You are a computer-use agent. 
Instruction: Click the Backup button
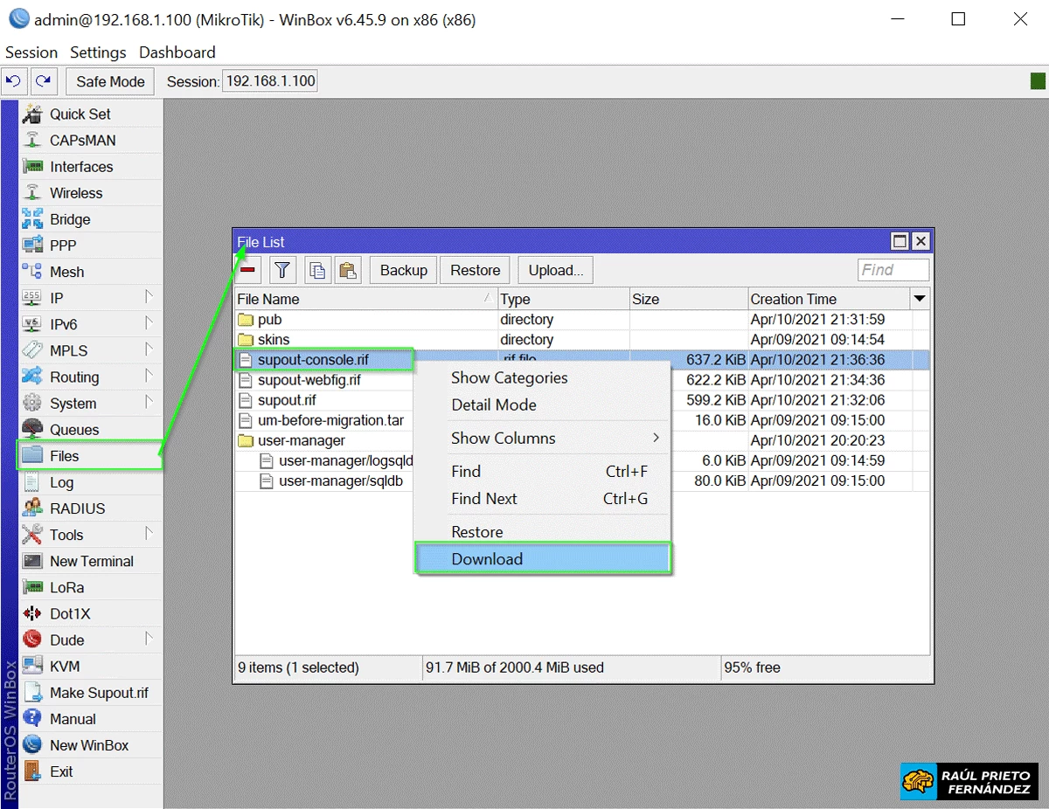(402, 270)
